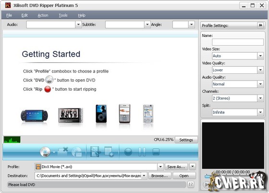
Task: Click the Save As... button
Action: pos(176,167)
